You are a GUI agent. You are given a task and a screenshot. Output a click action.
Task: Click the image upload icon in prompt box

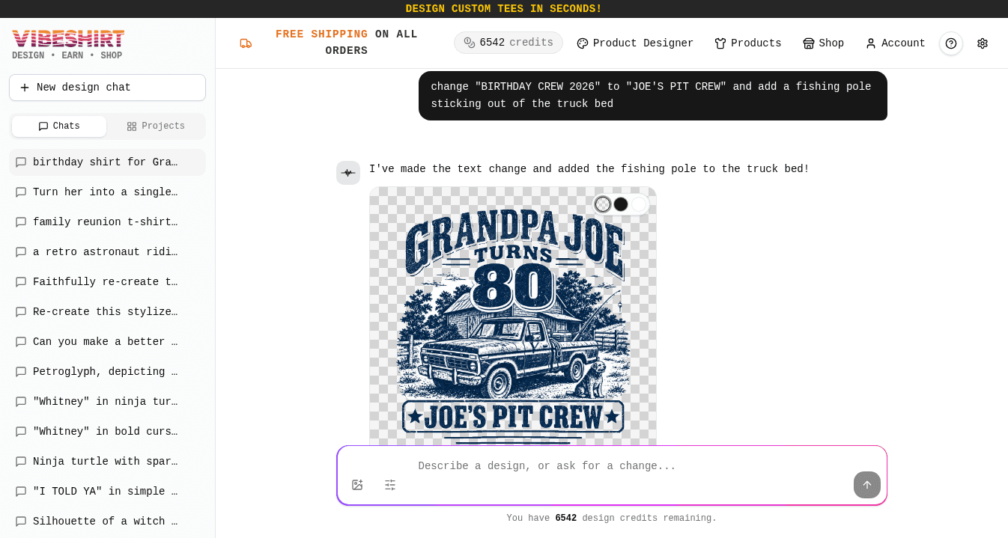357,485
